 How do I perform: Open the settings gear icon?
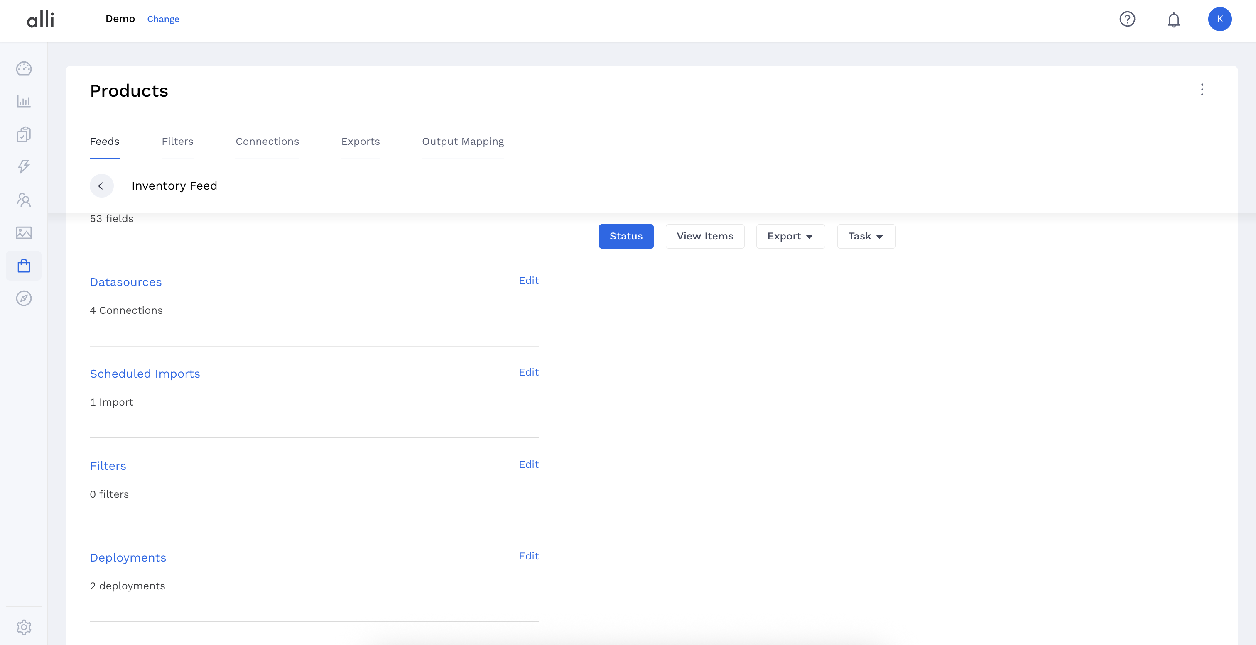23,627
